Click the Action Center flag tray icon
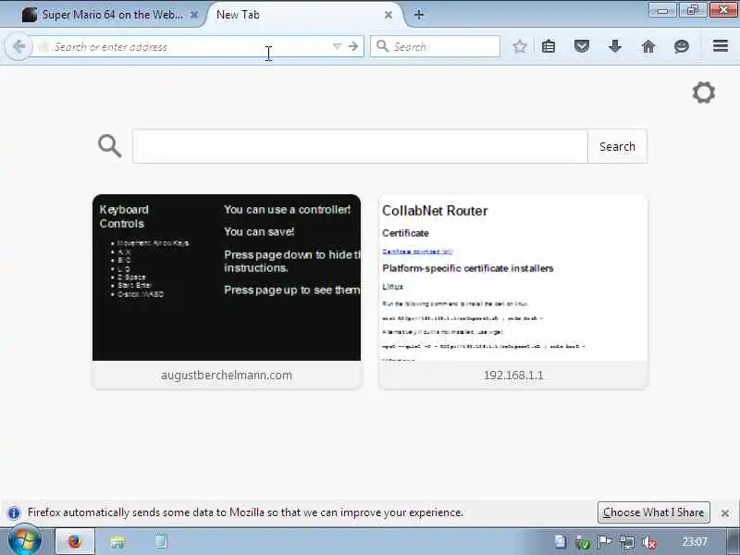This screenshot has height=555, width=740. 605,542
